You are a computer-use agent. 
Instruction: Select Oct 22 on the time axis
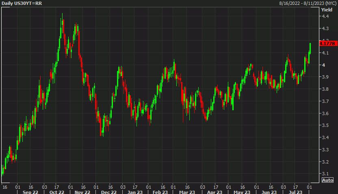click(x=56, y=192)
